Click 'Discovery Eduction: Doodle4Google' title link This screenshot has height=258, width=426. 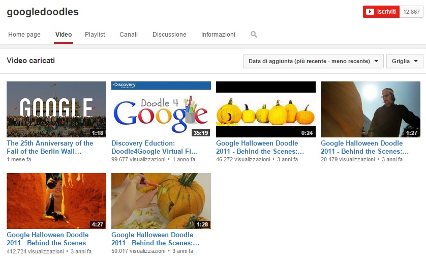155,147
